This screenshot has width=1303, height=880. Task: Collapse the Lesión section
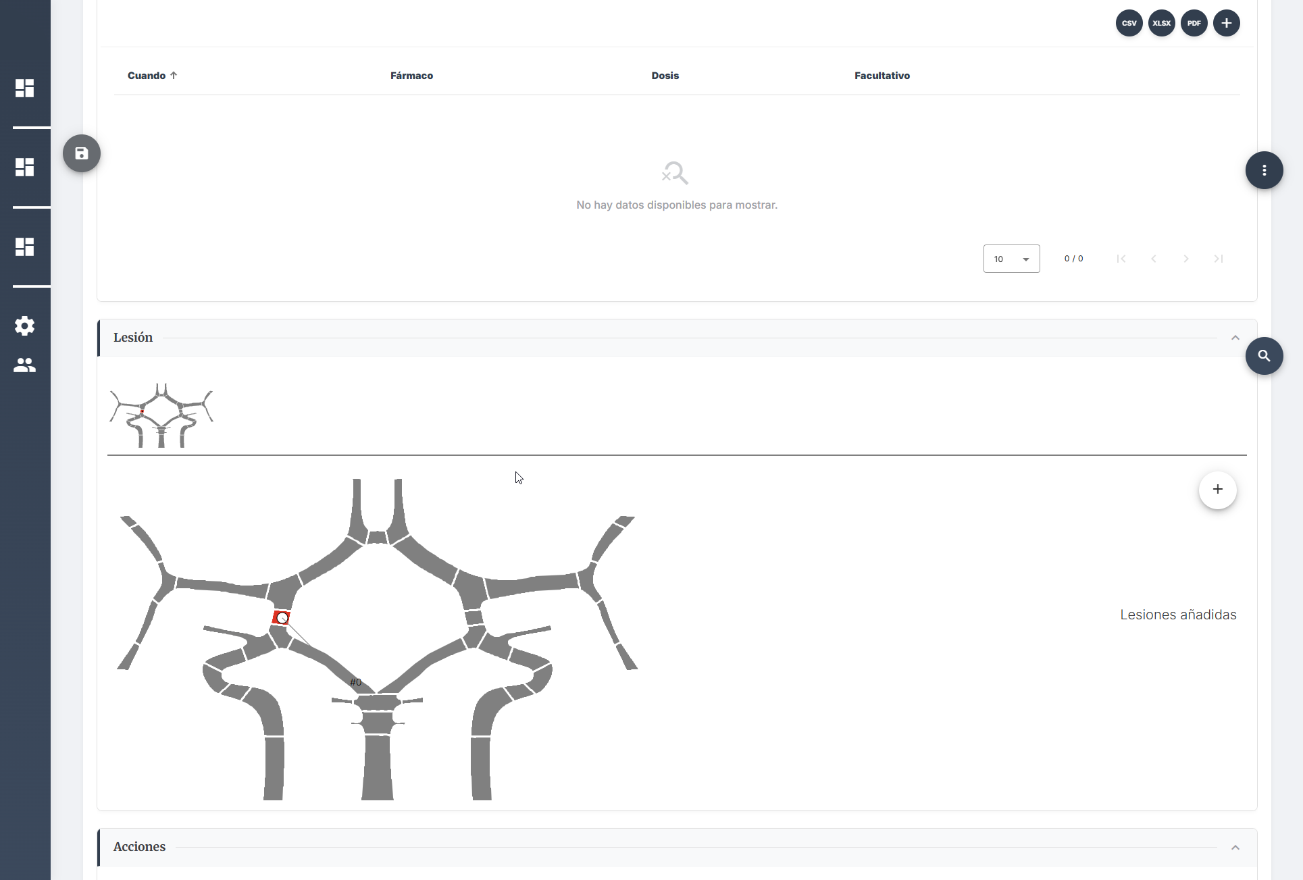[1235, 338]
